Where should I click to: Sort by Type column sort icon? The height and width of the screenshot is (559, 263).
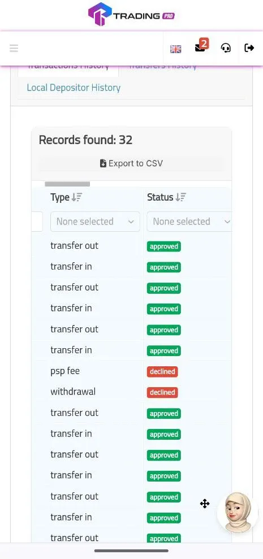[x=77, y=197]
